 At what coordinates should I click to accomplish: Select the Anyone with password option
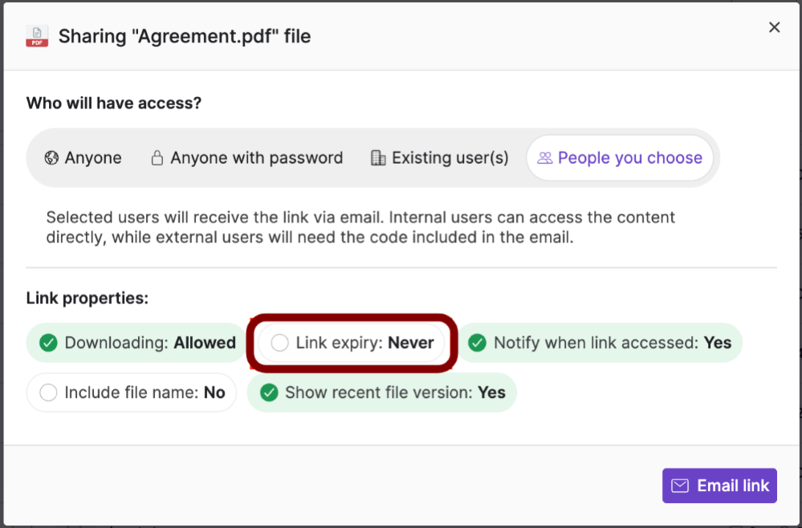246,158
